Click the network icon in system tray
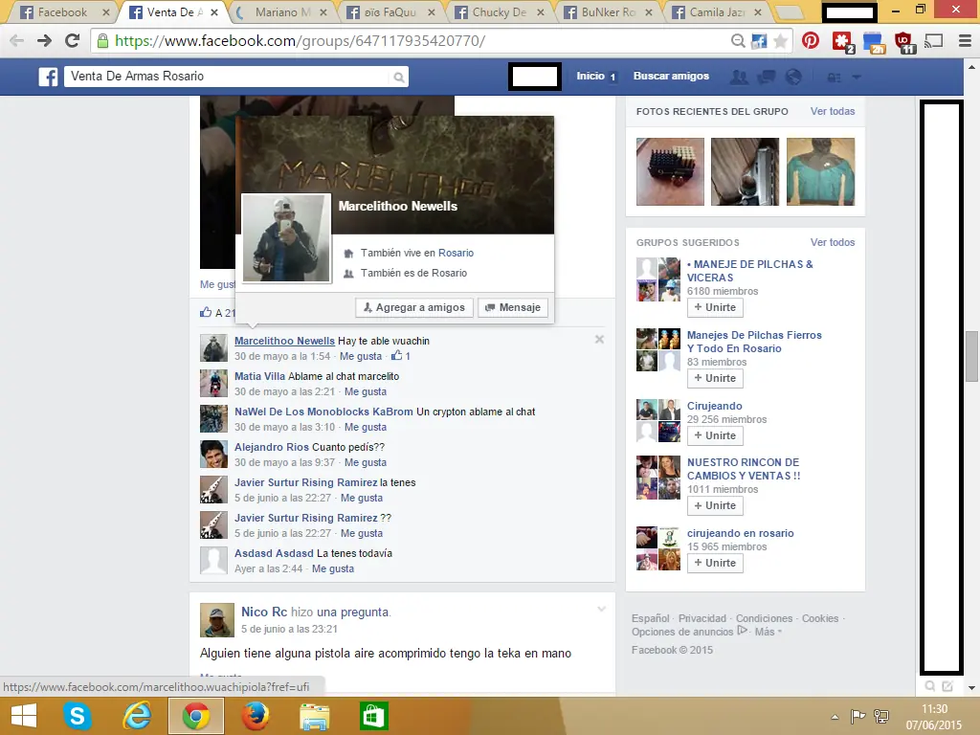The width and height of the screenshot is (980, 735). click(x=881, y=716)
